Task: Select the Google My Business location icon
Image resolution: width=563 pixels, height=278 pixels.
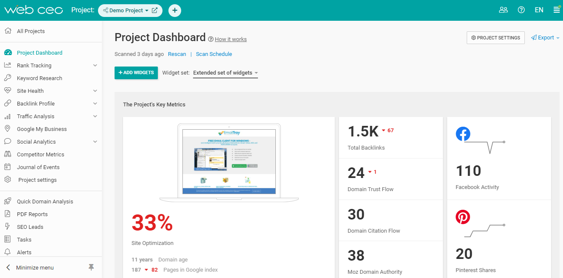Action: coord(8,128)
